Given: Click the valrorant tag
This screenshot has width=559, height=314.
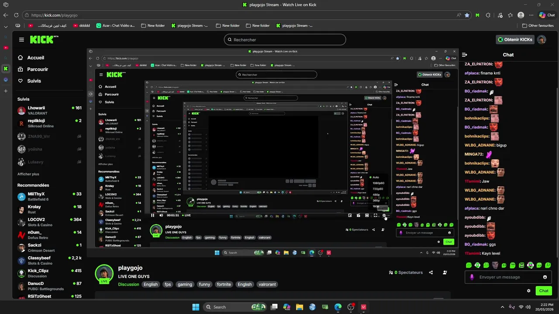Looking at the screenshot, I should (267, 284).
